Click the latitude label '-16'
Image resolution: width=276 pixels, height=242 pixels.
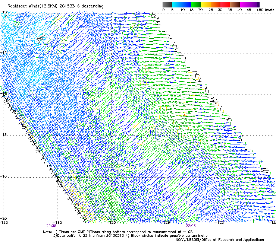click(3, 135)
